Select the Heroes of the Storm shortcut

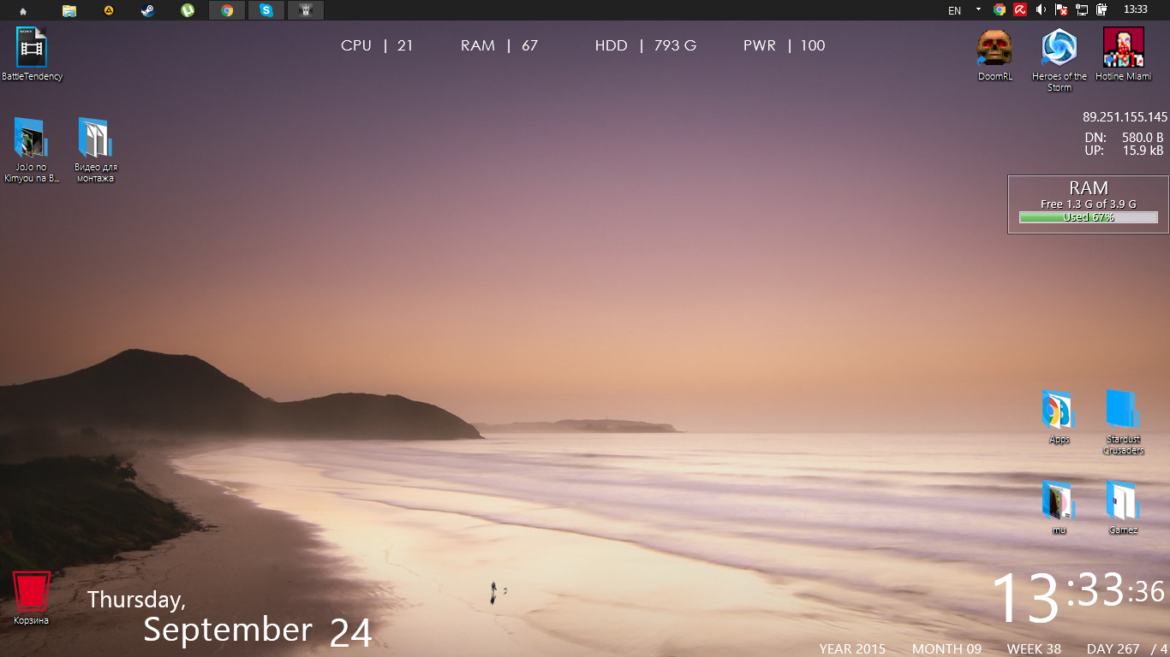tap(1060, 60)
